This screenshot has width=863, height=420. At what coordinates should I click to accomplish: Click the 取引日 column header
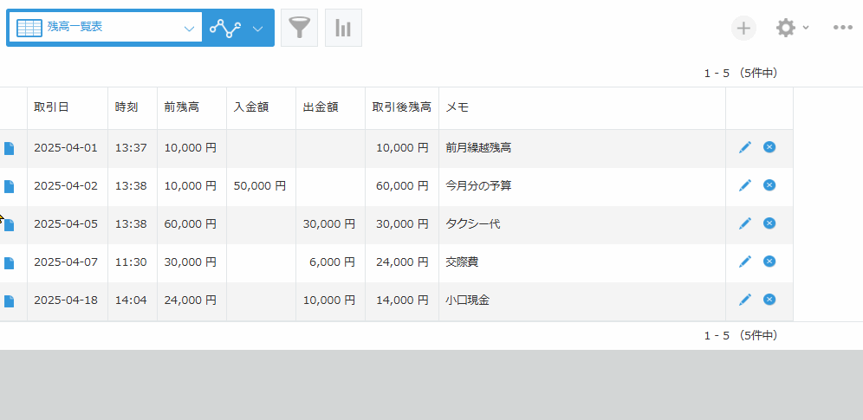(51, 107)
